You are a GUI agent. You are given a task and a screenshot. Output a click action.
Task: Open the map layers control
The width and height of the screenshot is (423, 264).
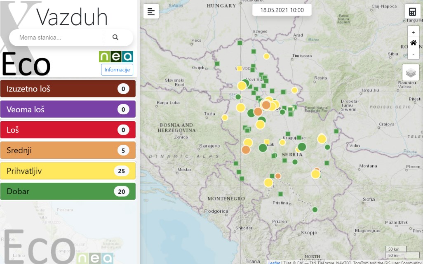click(x=411, y=72)
